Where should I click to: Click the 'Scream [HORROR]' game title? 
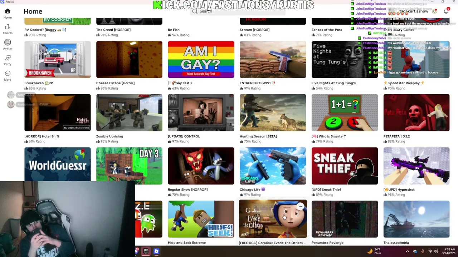(x=254, y=30)
